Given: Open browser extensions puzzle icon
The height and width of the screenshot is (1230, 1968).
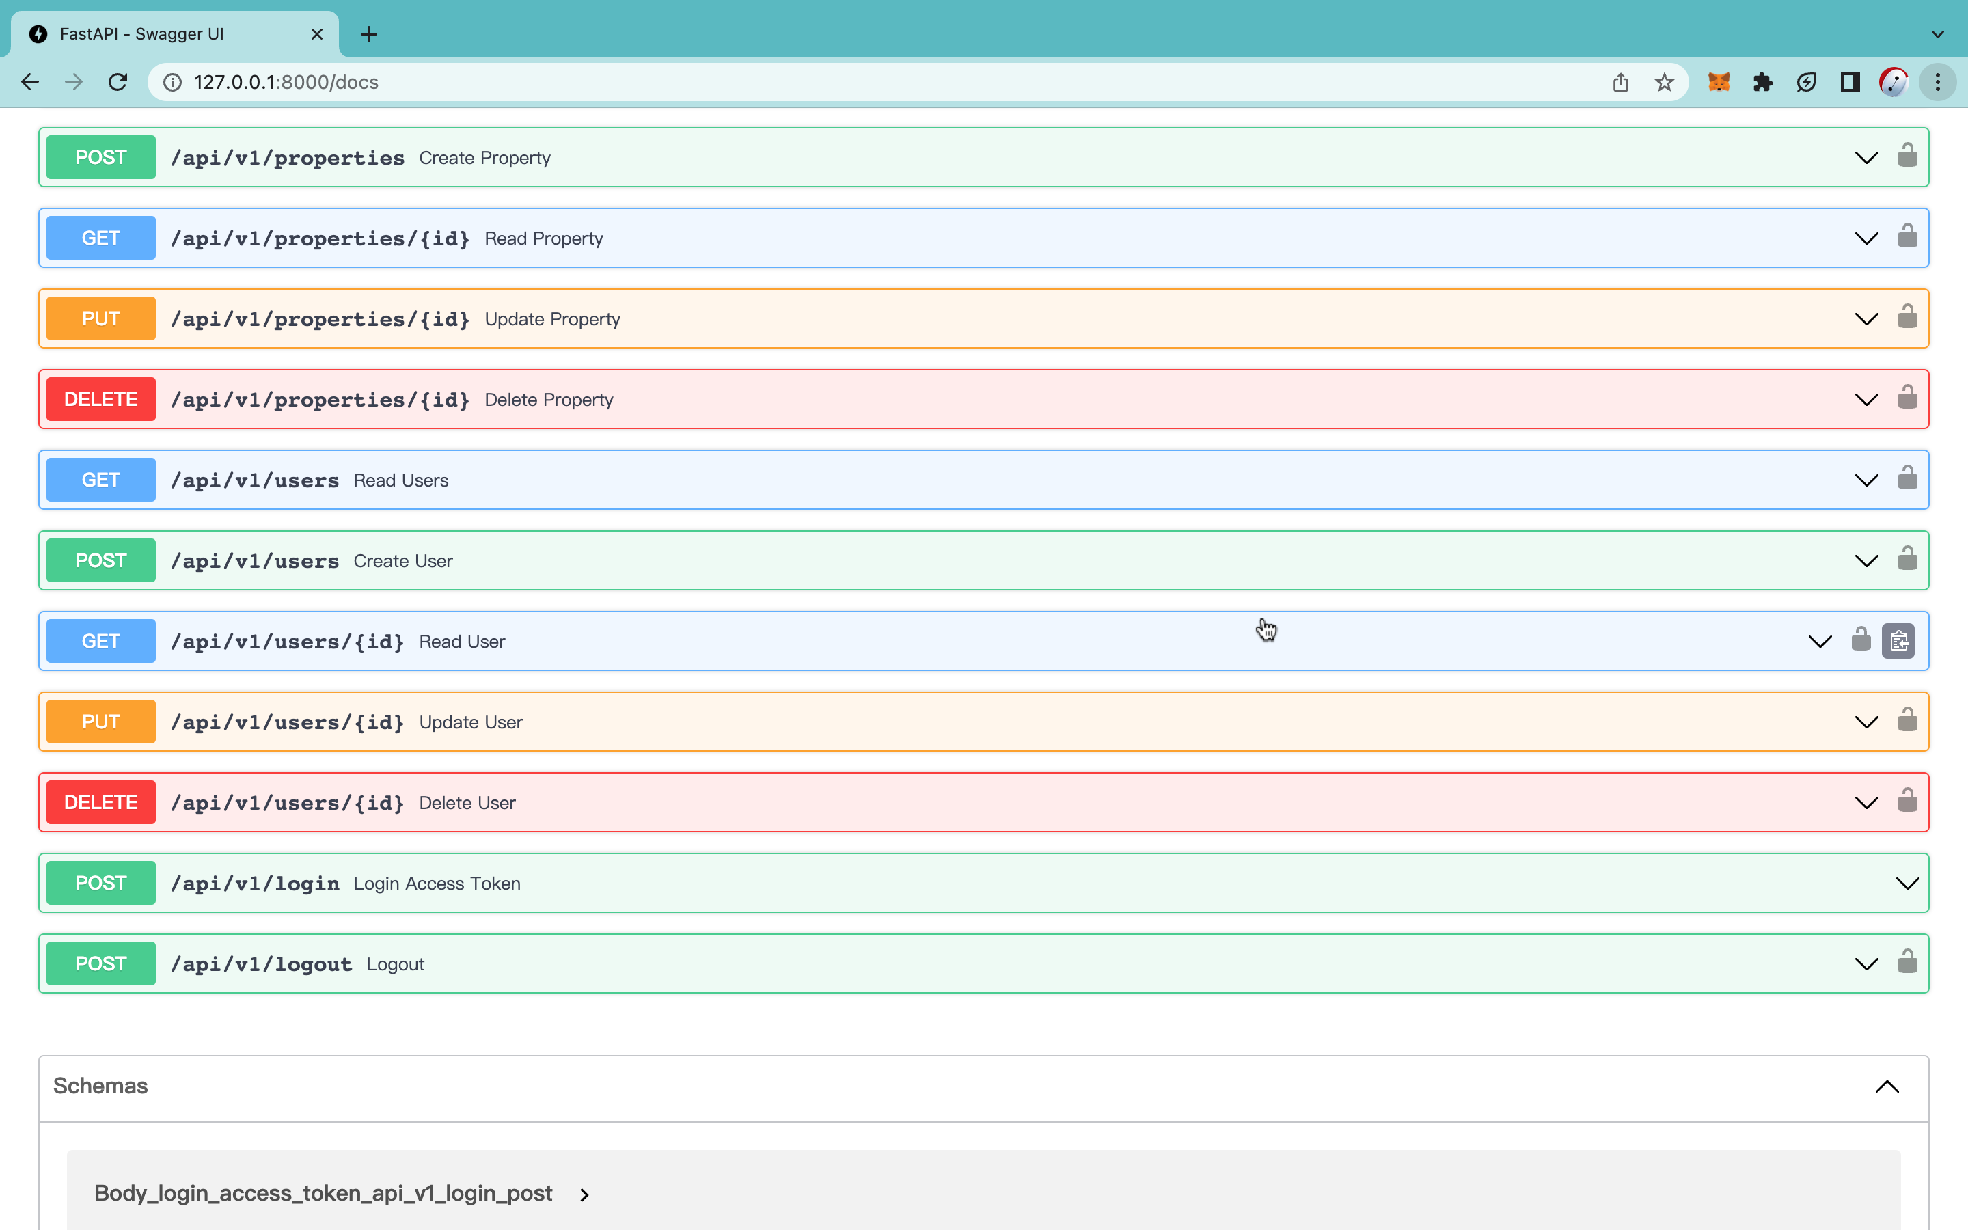Looking at the screenshot, I should [1762, 82].
